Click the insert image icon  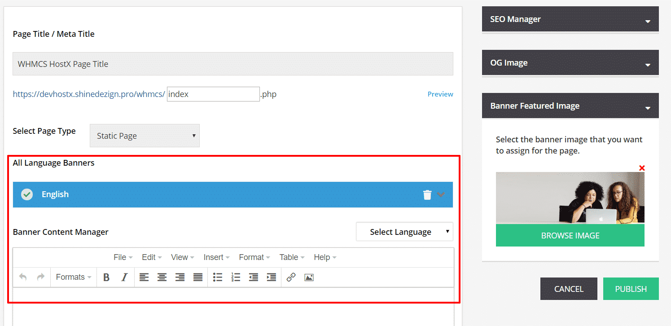(x=309, y=278)
